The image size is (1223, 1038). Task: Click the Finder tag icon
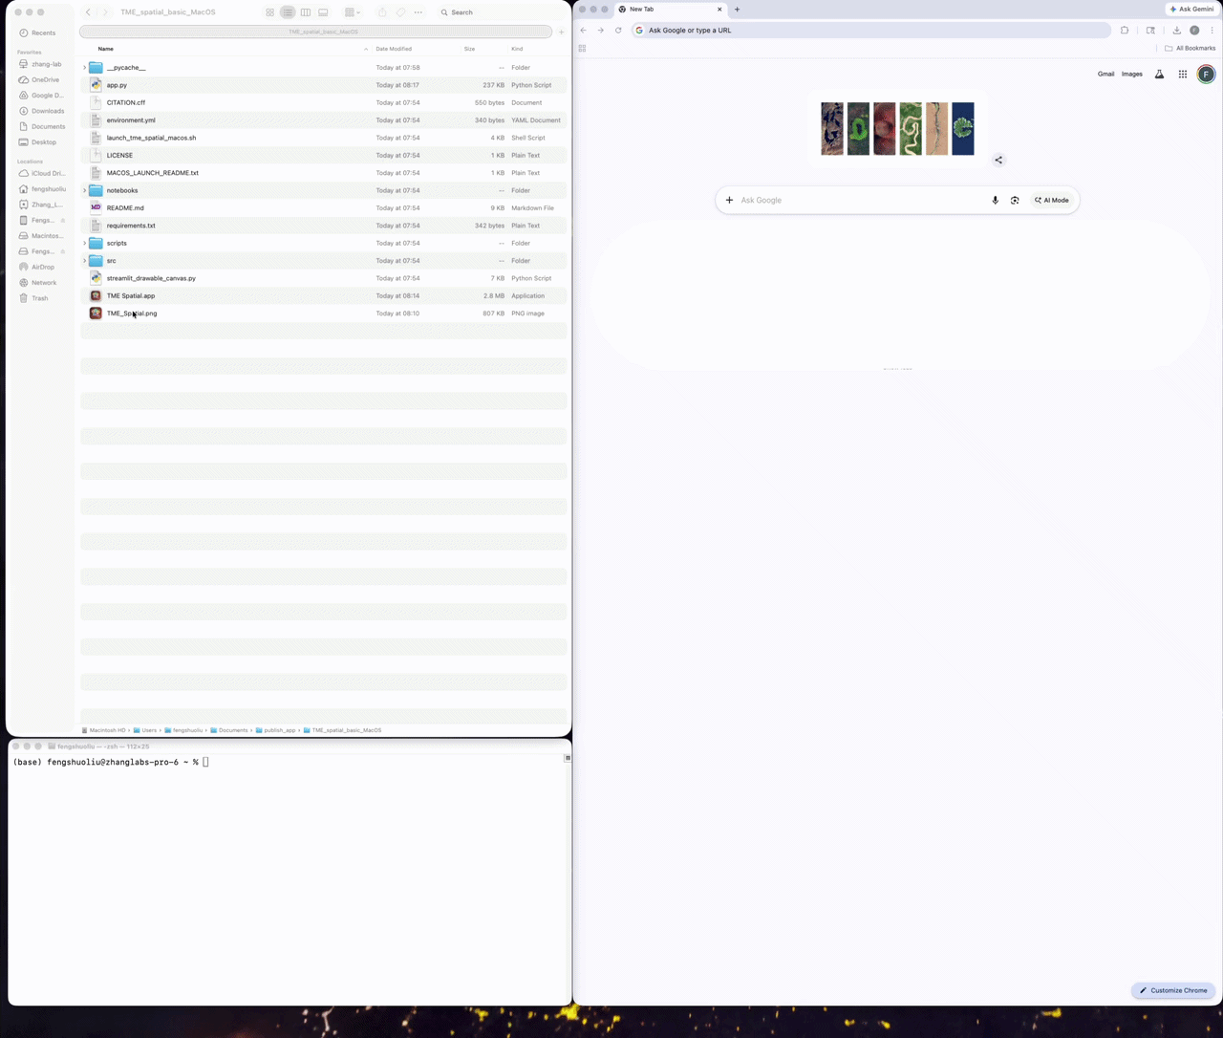(400, 12)
